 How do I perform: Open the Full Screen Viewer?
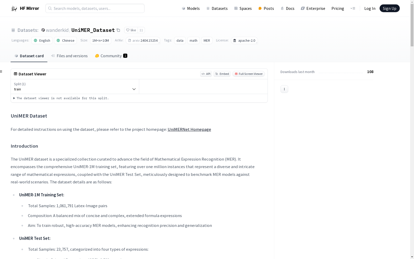[x=249, y=74]
